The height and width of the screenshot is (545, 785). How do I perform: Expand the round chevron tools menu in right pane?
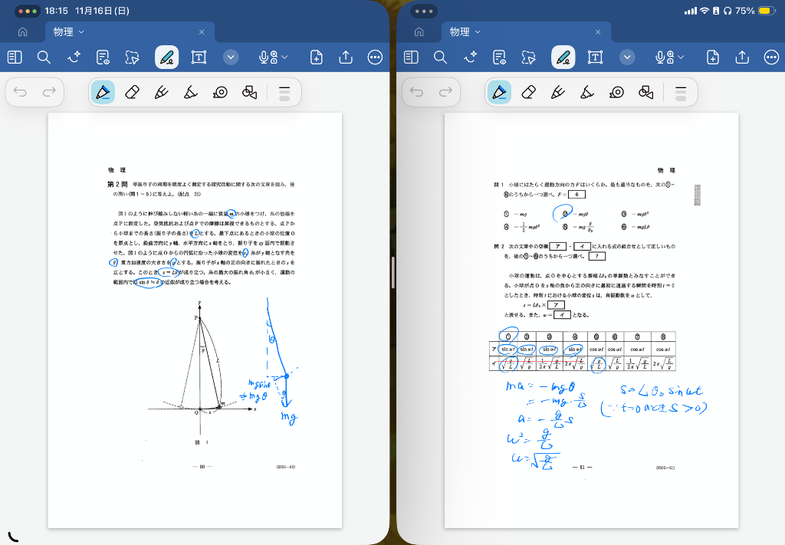tap(628, 57)
